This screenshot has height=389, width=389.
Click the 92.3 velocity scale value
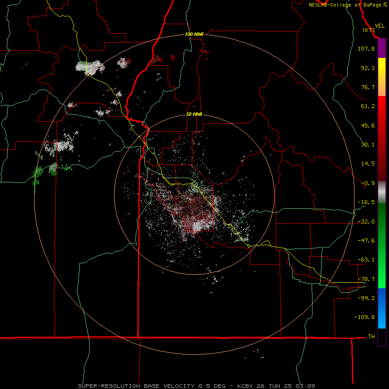point(368,68)
